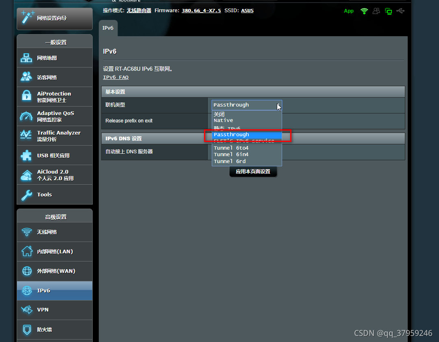Open the ASUS SSID link
Screen dimensions: 439x342
(247, 11)
